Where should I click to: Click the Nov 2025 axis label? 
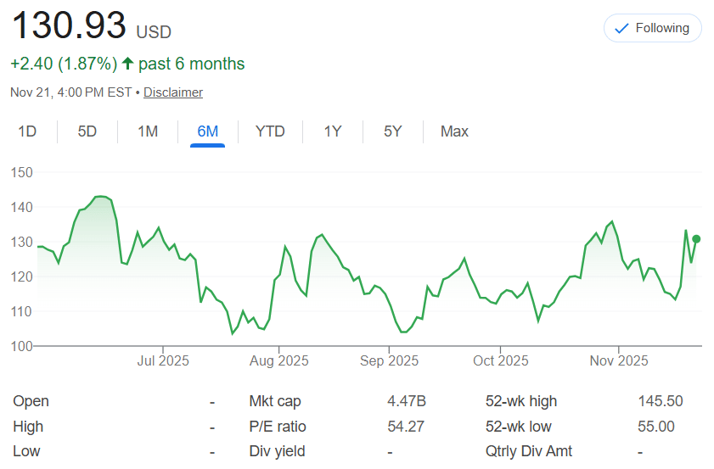point(618,361)
